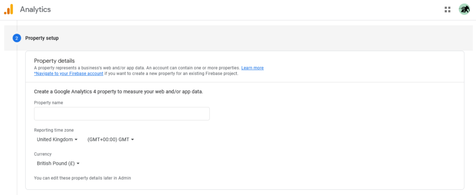Click the arrow beside United Kingdom

76,140
